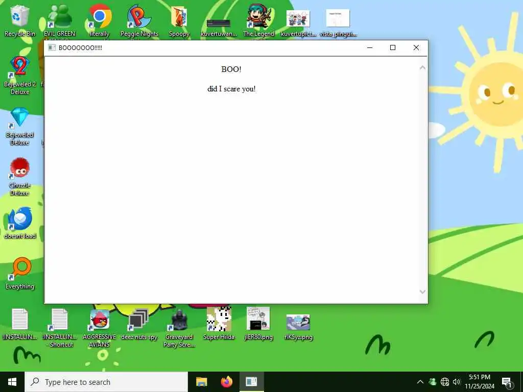The width and height of the screenshot is (523, 392).
Task: Launch The Legend desktop shortcut
Action: [258, 20]
